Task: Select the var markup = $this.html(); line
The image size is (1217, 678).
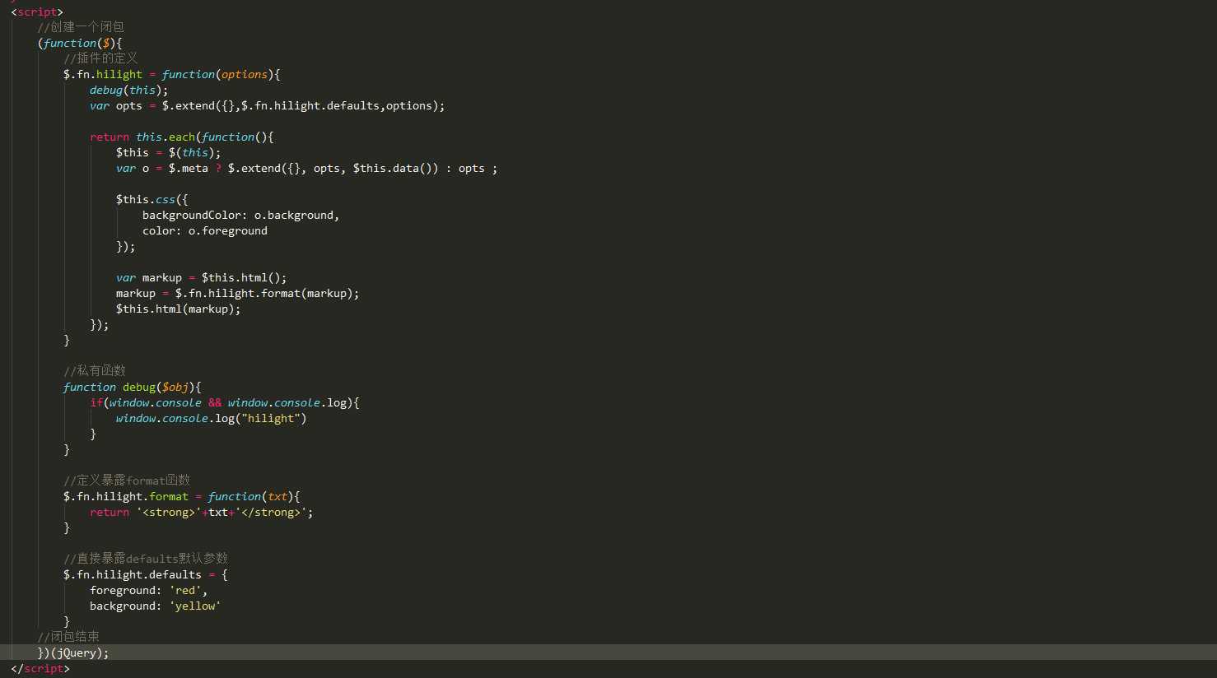Action: (202, 277)
